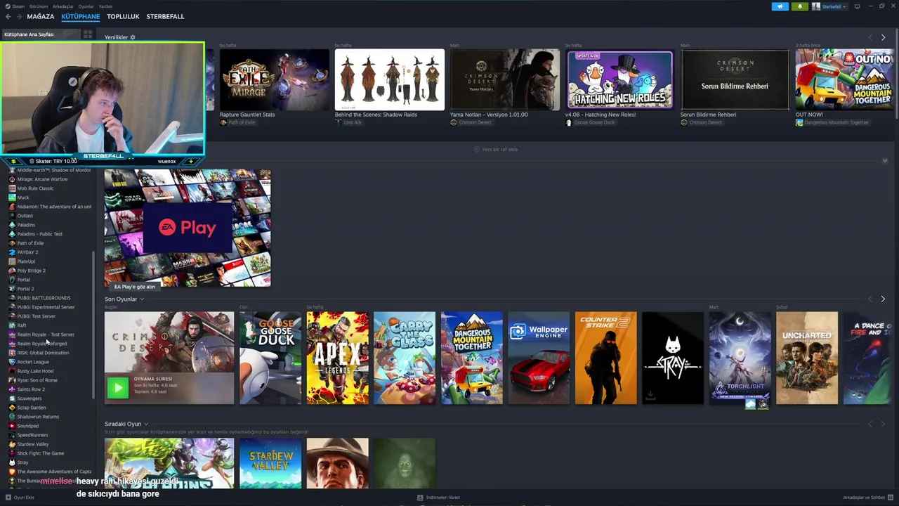Open Apex Legends cover in Son Oyunlar

click(337, 358)
